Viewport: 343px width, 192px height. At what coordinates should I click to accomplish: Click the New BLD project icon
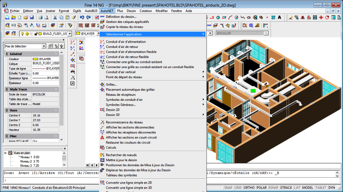click(x=8, y=17)
